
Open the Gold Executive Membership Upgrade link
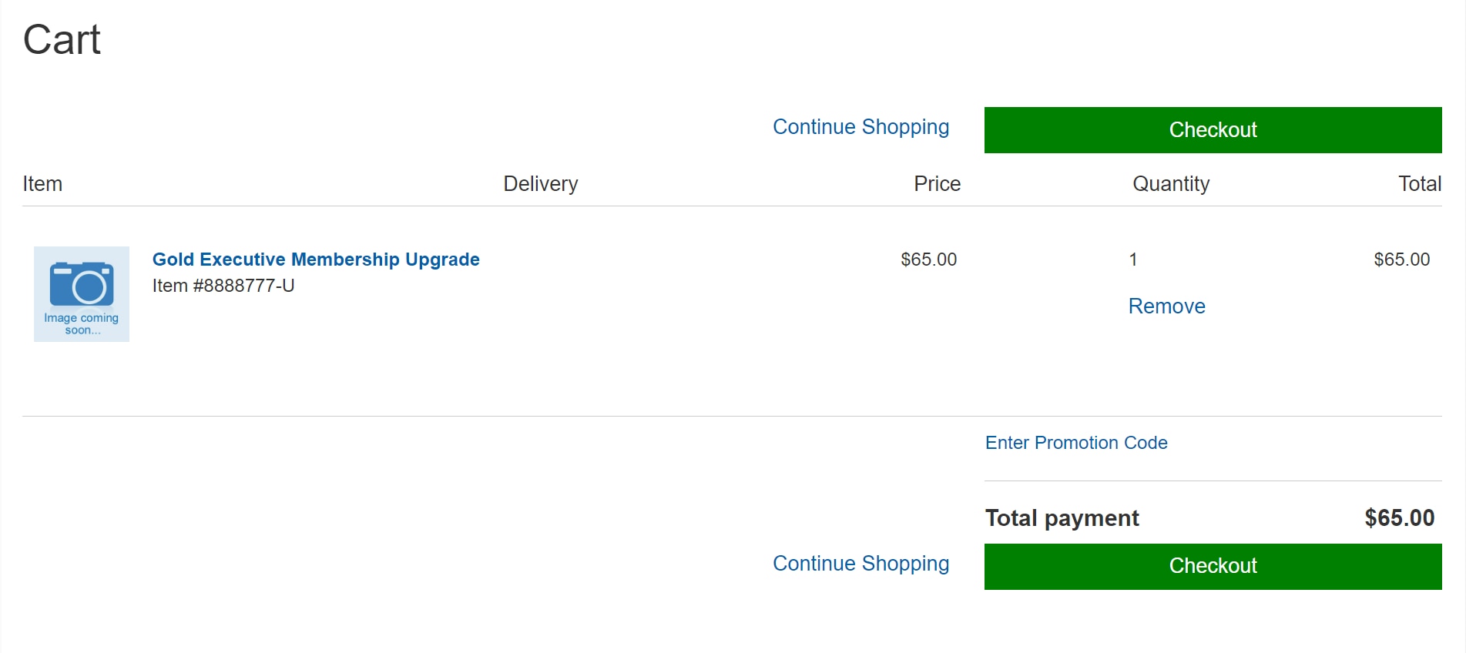tap(316, 260)
